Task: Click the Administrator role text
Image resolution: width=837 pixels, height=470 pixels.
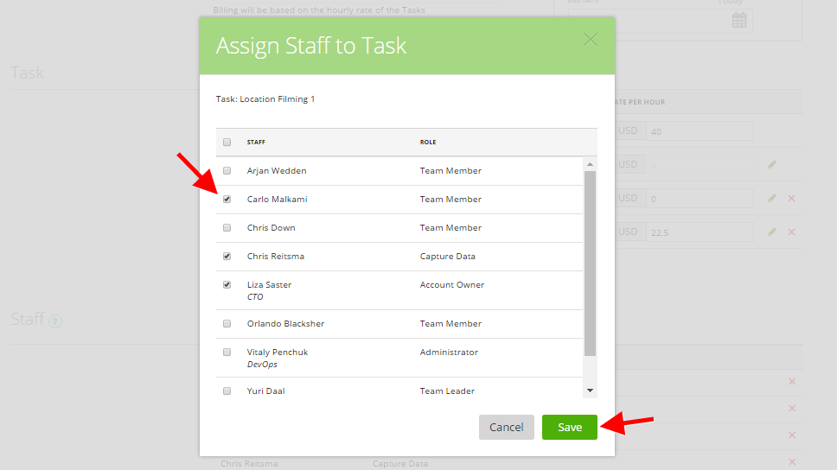Action: [x=449, y=352]
